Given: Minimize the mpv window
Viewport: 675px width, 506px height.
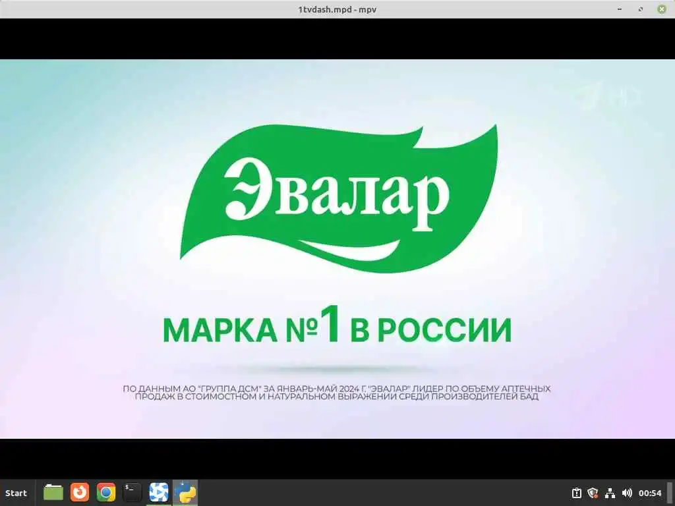Looking at the screenshot, I should [620, 9].
